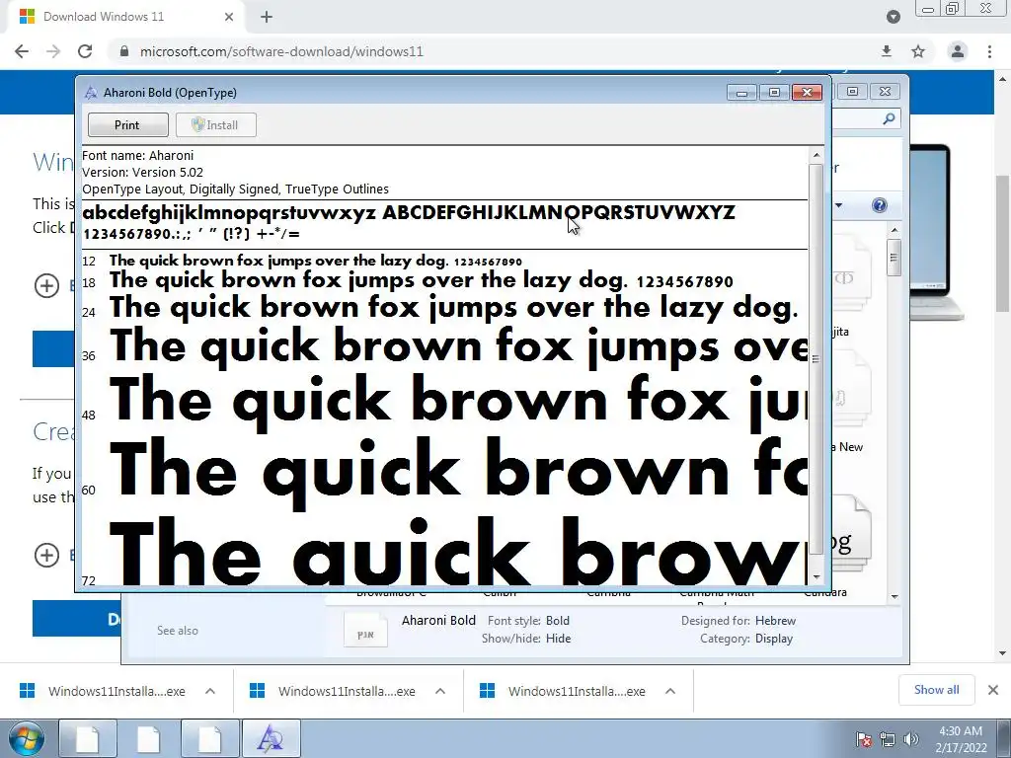Click Show all downloads button
This screenshot has height=758, width=1011.
click(x=936, y=690)
